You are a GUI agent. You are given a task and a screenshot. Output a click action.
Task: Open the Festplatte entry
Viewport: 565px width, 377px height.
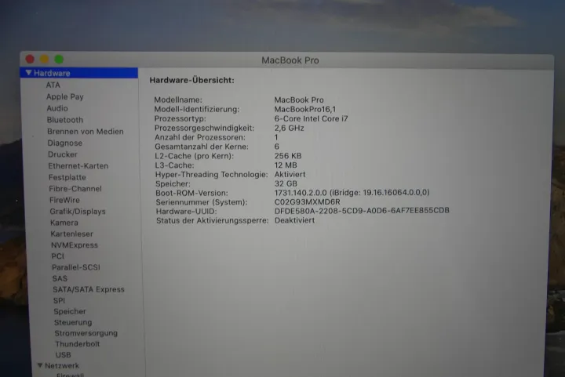pyautogui.click(x=67, y=177)
